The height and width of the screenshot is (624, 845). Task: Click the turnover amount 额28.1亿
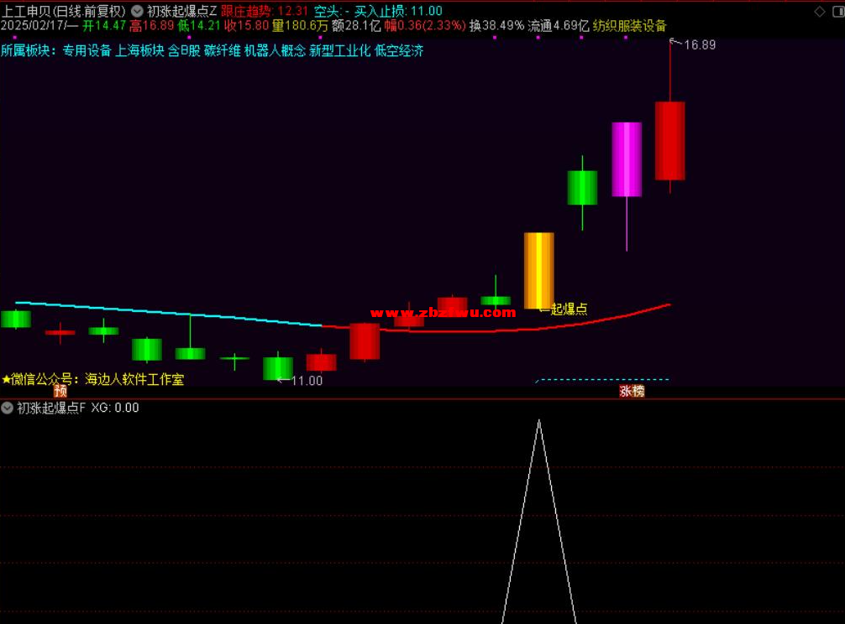pos(356,25)
